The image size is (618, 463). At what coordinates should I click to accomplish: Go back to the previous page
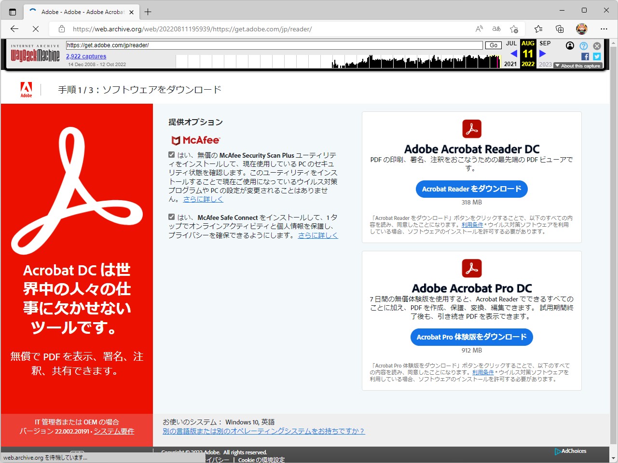tap(14, 29)
